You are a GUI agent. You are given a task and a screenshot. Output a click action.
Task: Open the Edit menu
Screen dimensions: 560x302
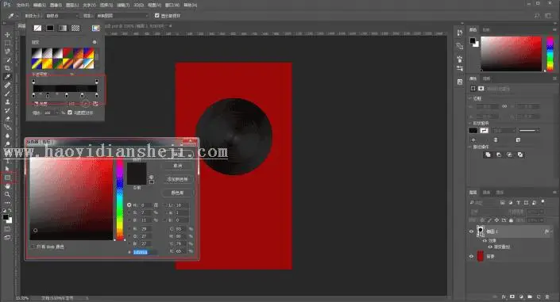point(39,5)
